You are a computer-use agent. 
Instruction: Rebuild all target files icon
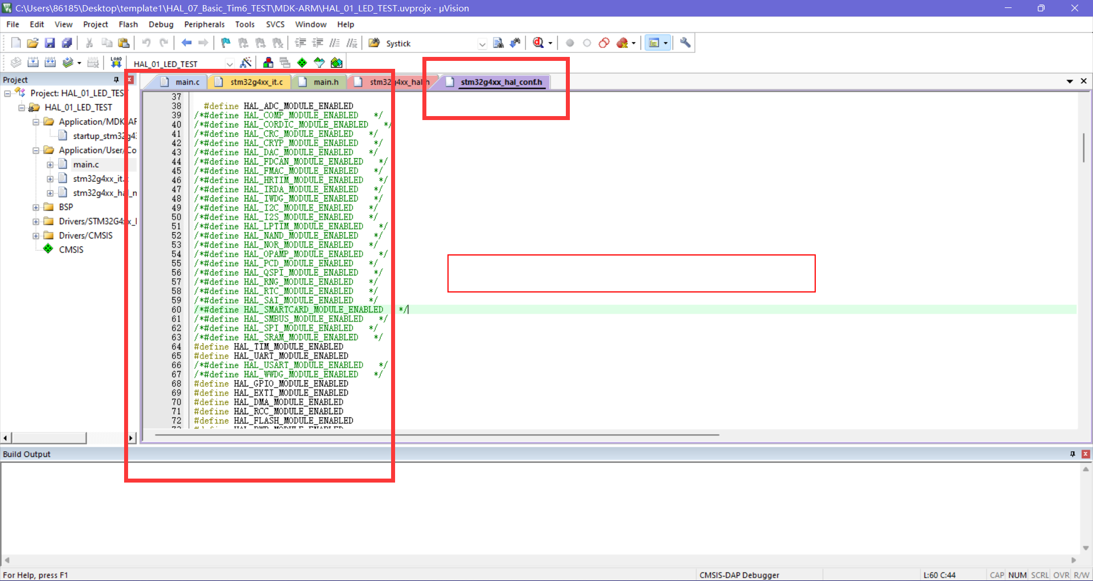tap(50, 63)
